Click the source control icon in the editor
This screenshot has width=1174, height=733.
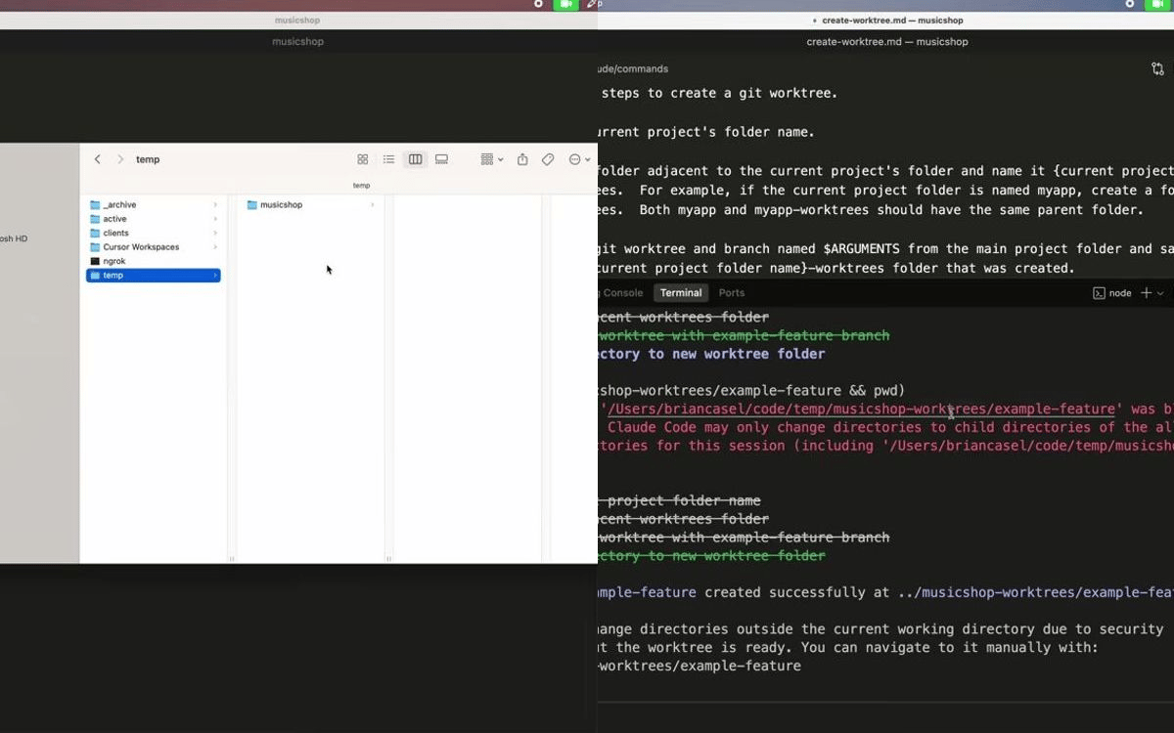coord(1158,68)
